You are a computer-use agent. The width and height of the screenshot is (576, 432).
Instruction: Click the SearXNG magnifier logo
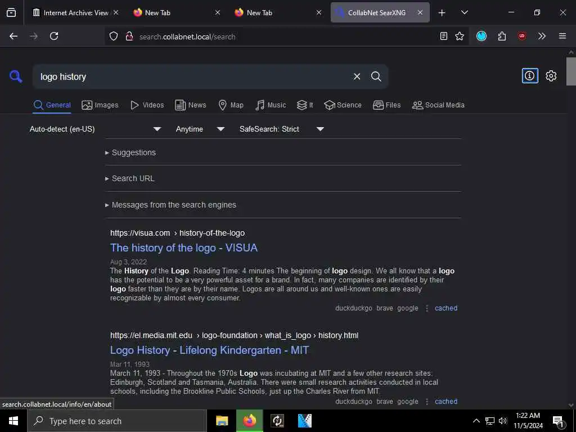pos(16,76)
